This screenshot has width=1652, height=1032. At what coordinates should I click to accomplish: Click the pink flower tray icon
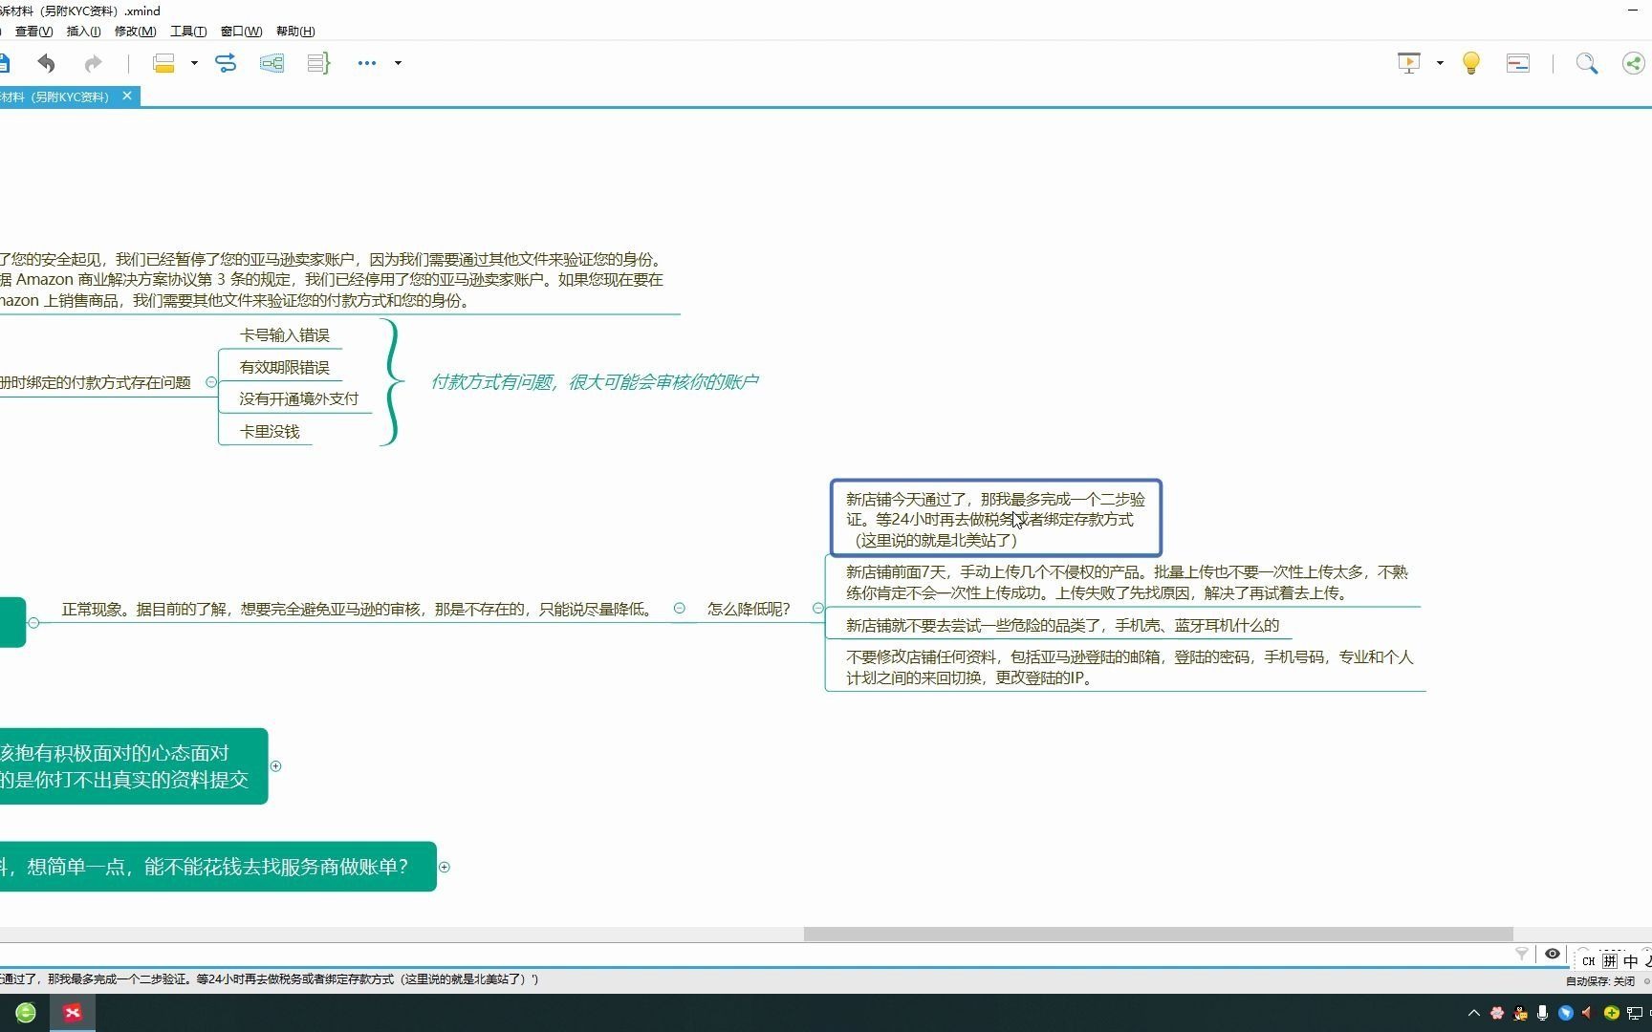pyautogui.click(x=1497, y=1013)
